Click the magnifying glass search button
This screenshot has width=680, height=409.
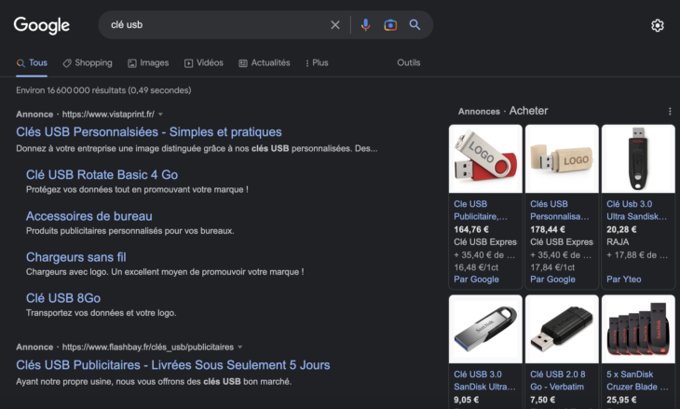tap(415, 25)
